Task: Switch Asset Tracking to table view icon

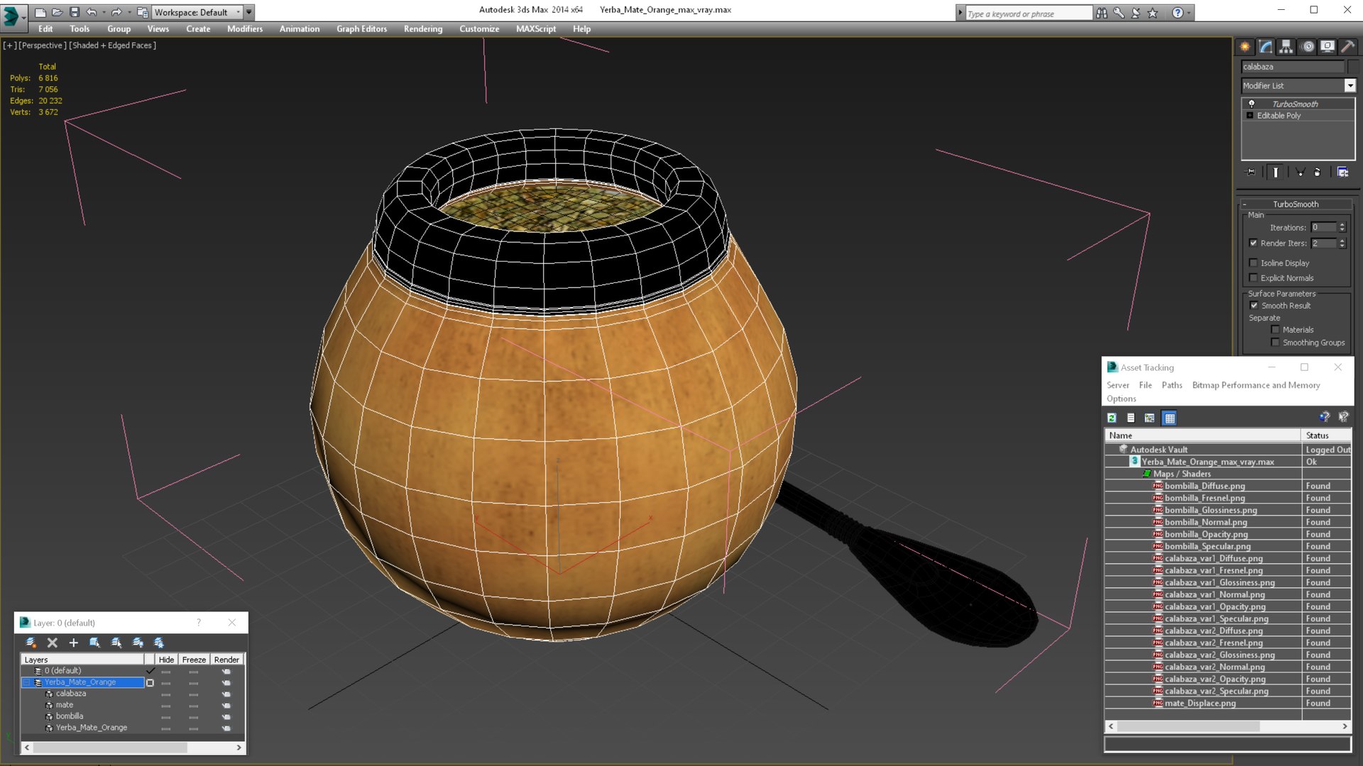Action: tap(1170, 418)
